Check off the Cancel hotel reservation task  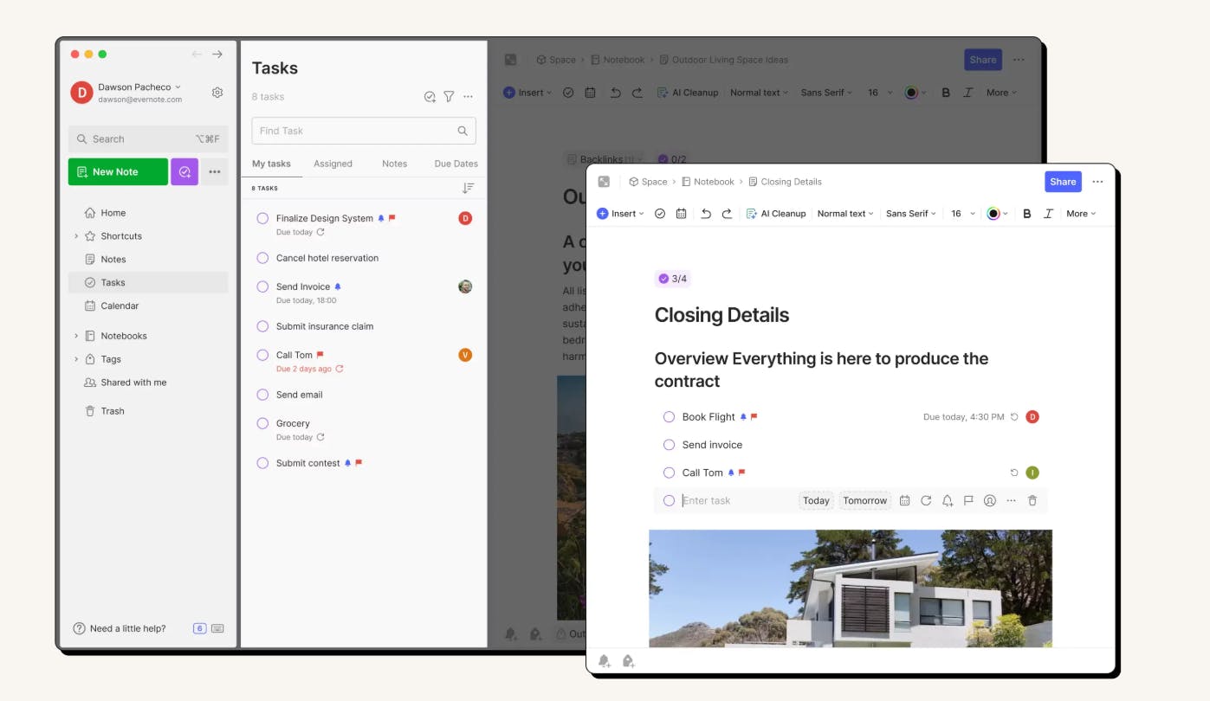[x=262, y=258]
